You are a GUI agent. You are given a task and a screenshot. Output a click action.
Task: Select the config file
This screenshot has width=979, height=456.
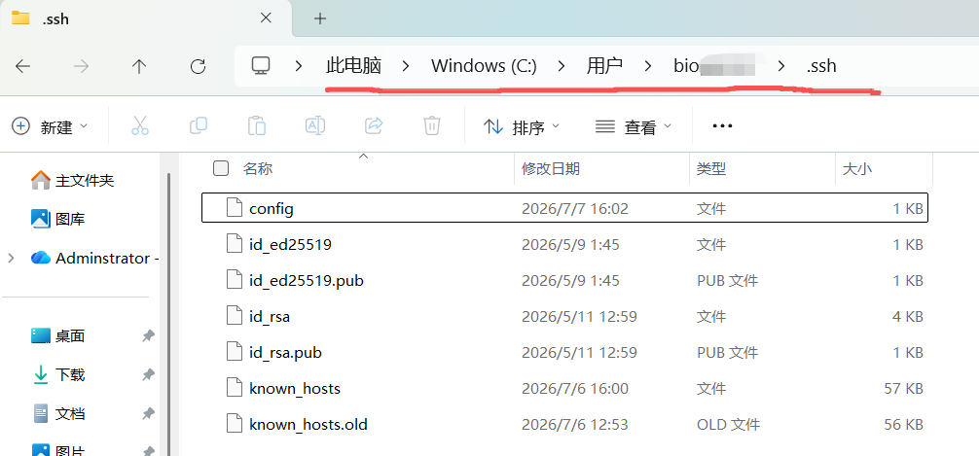pos(564,208)
